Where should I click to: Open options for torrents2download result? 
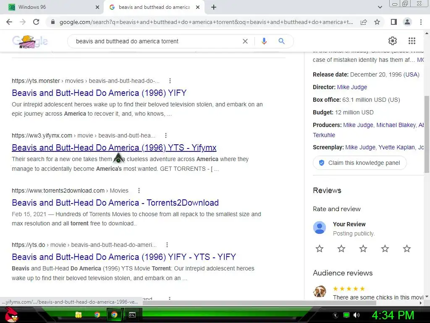[x=139, y=191]
